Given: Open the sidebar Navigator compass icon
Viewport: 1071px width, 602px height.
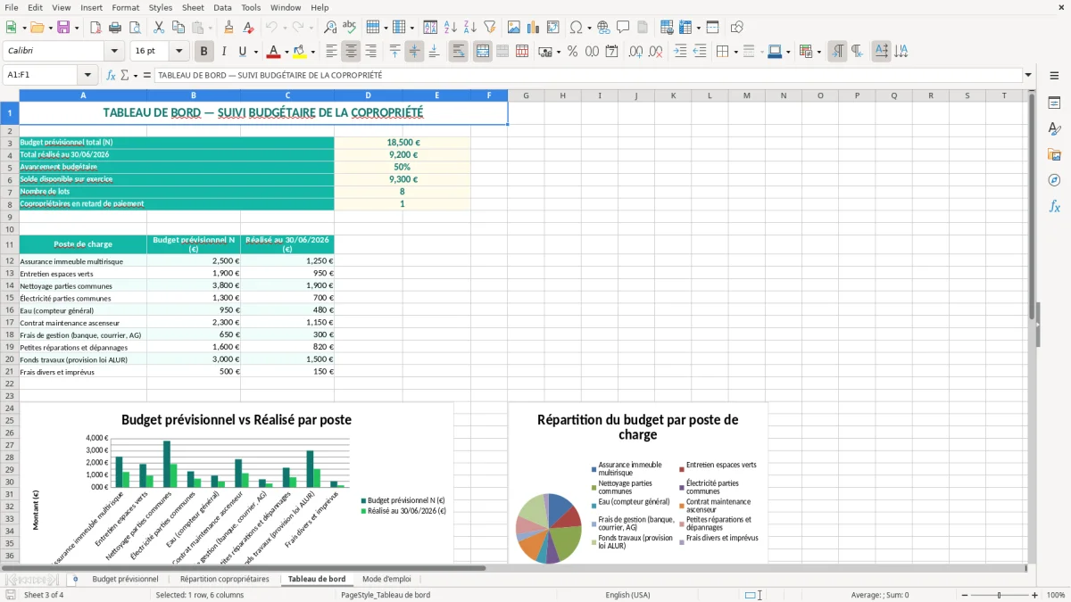Looking at the screenshot, I should click(x=1054, y=180).
